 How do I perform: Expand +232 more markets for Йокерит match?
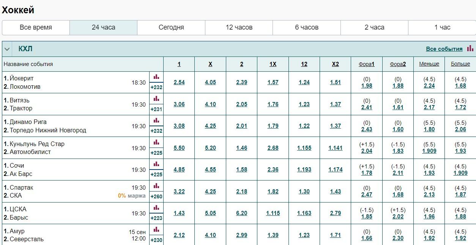[x=156, y=87]
